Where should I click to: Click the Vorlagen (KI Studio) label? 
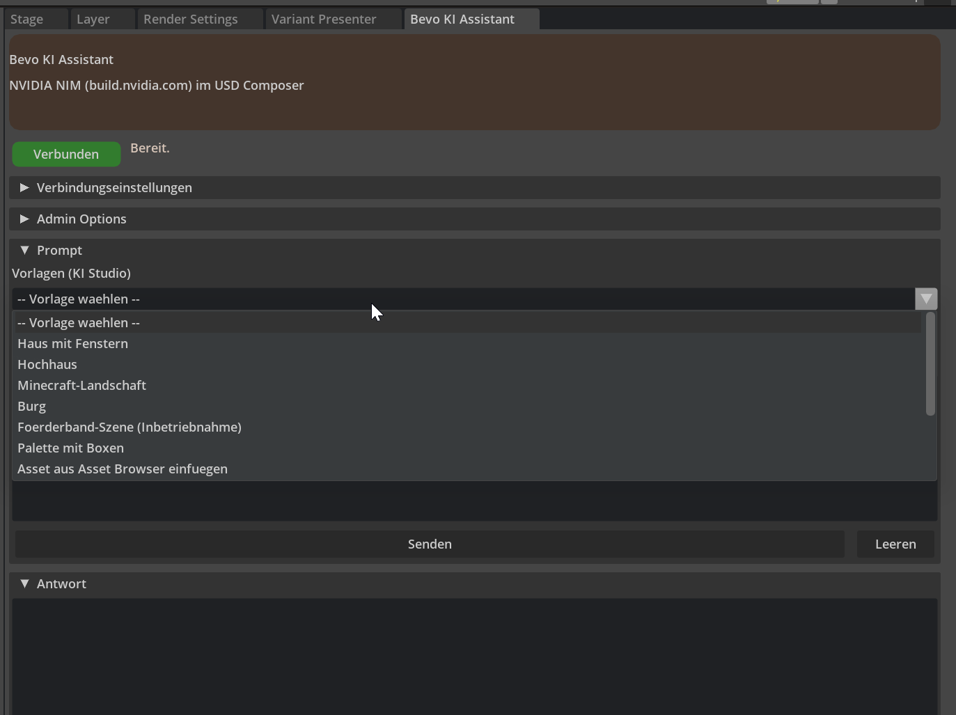71,273
